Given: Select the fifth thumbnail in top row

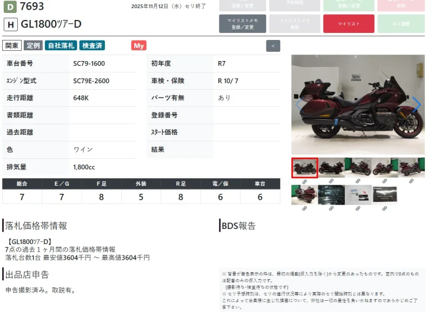Looking at the screenshot, I should (411, 167).
